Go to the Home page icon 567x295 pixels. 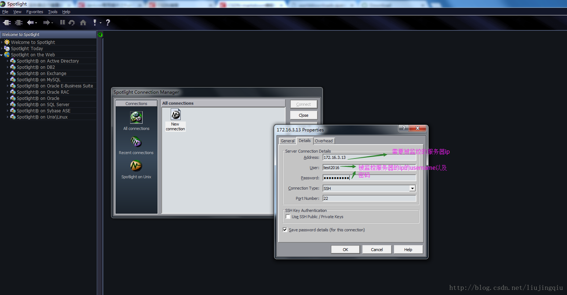point(83,23)
